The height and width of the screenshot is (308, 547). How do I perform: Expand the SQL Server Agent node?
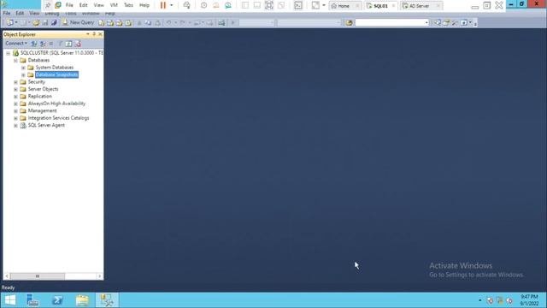[15, 126]
